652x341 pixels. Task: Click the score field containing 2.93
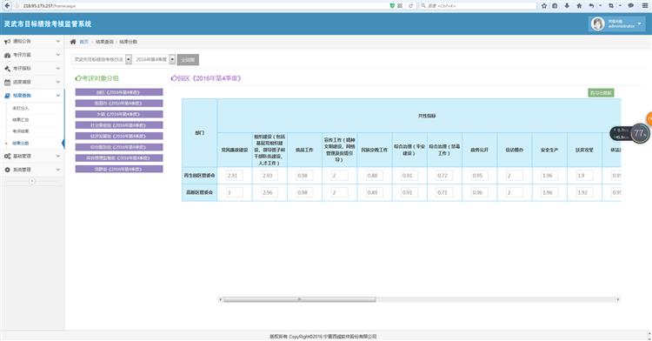point(269,176)
